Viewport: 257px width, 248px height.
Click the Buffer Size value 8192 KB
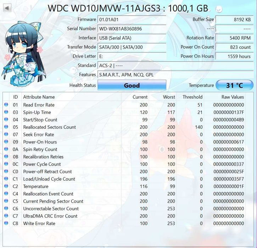(235, 20)
